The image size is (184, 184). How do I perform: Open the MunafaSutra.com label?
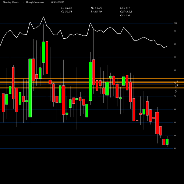pyautogui.click(x=35, y=2)
